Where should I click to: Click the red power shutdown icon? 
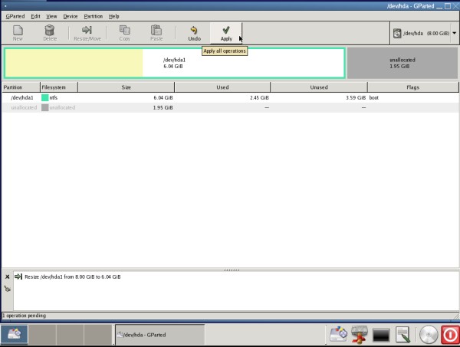[x=450, y=335]
